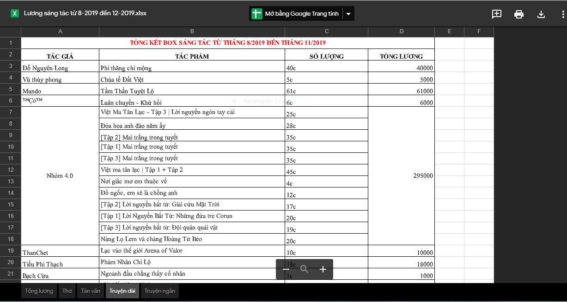This screenshot has height=302, width=567.
Task: Expand the open-with dropdown arrow
Action: coord(348,14)
